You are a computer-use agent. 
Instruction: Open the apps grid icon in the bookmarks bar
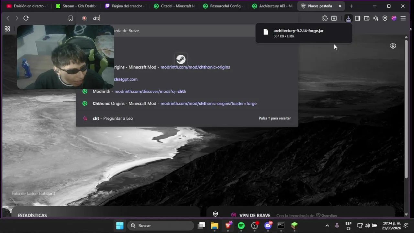pyautogui.click(x=7, y=29)
